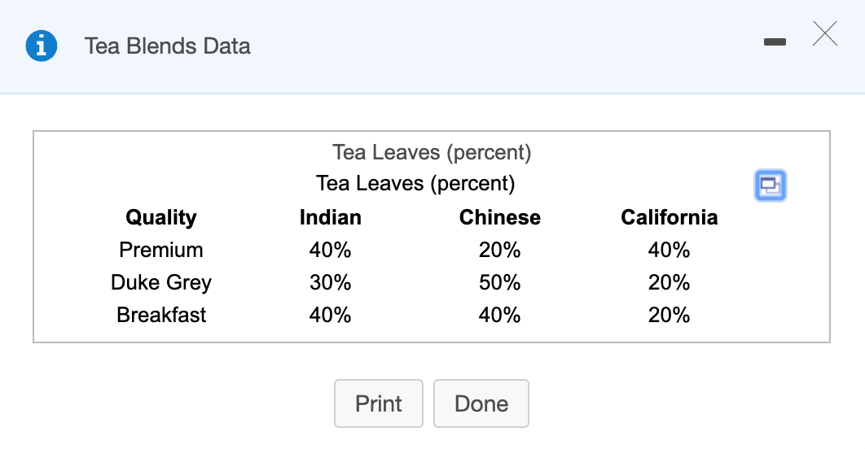
Task: Click the blue info icon
Action: coord(42,46)
